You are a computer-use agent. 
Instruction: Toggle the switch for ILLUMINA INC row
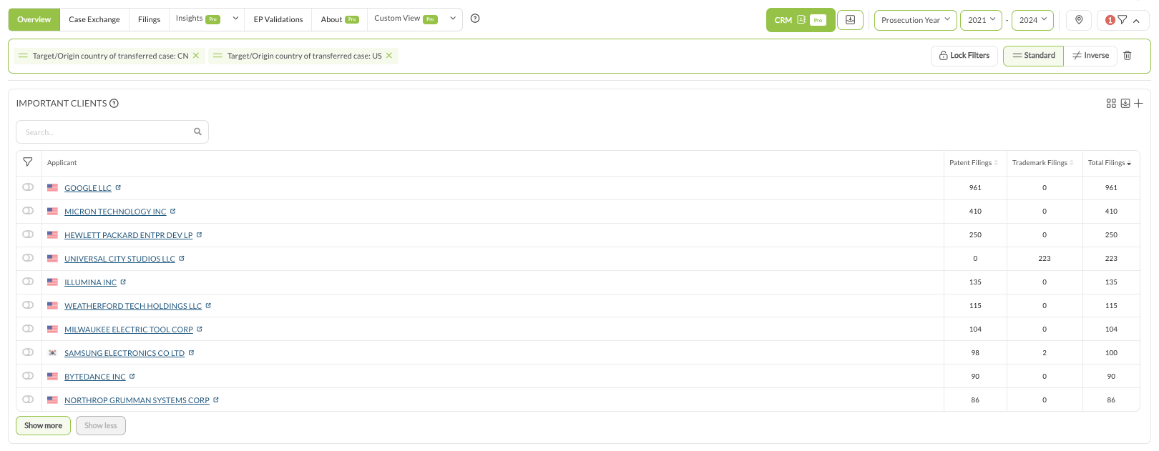(x=28, y=282)
